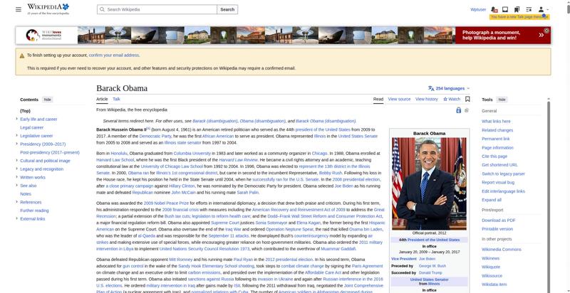
Task: Click the grey icon next to the padlock
Action: [x=467, y=110]
